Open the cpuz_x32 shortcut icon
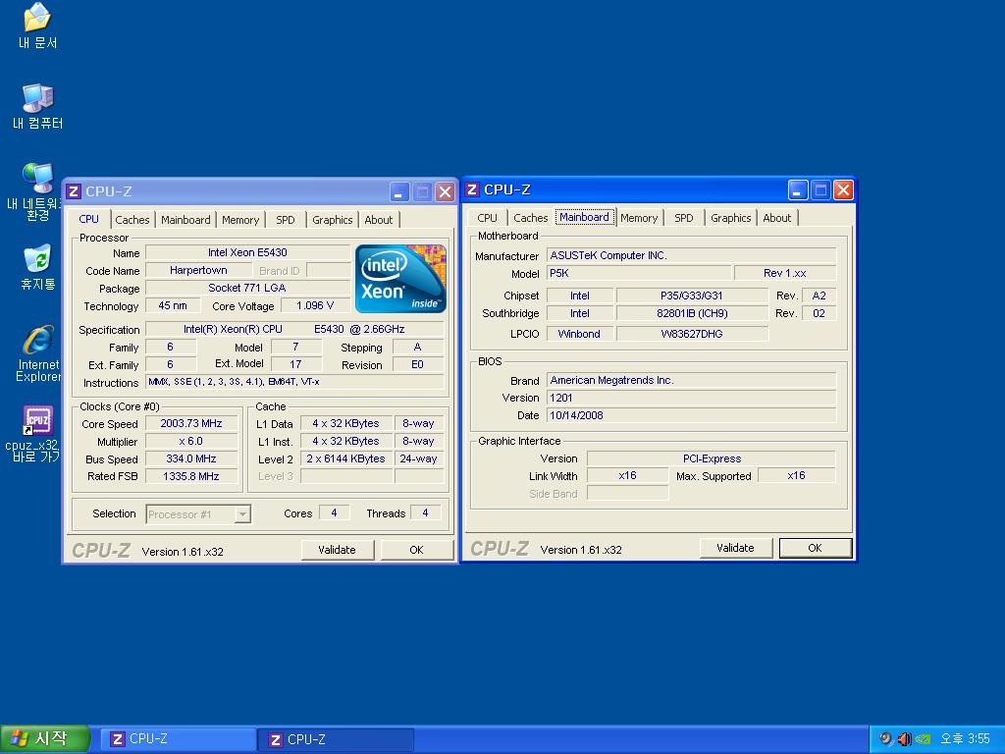The image size is (1005, 754). point(37,421)
